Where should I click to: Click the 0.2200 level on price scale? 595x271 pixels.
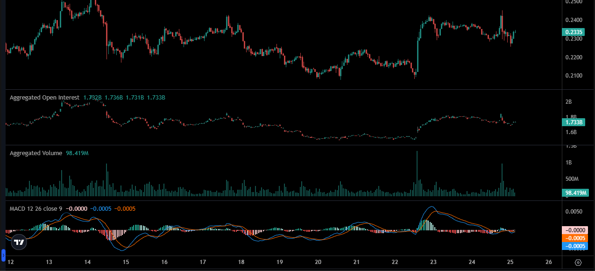pyautogui.click(x=573, y=57)
